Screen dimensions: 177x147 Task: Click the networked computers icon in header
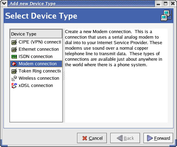pos(166,16)
